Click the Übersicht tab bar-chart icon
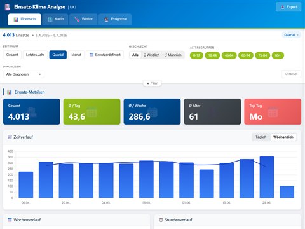305x229 pixels. click(x=16, y=19)
